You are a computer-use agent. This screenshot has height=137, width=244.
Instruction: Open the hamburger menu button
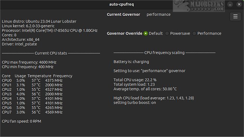click(x=235, y=17)
